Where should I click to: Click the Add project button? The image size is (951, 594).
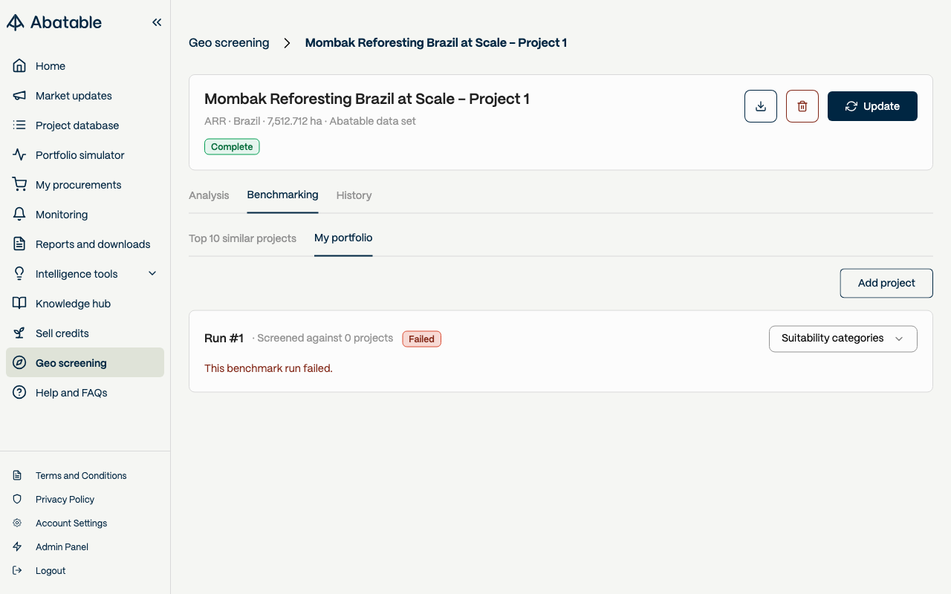point(886,283)
